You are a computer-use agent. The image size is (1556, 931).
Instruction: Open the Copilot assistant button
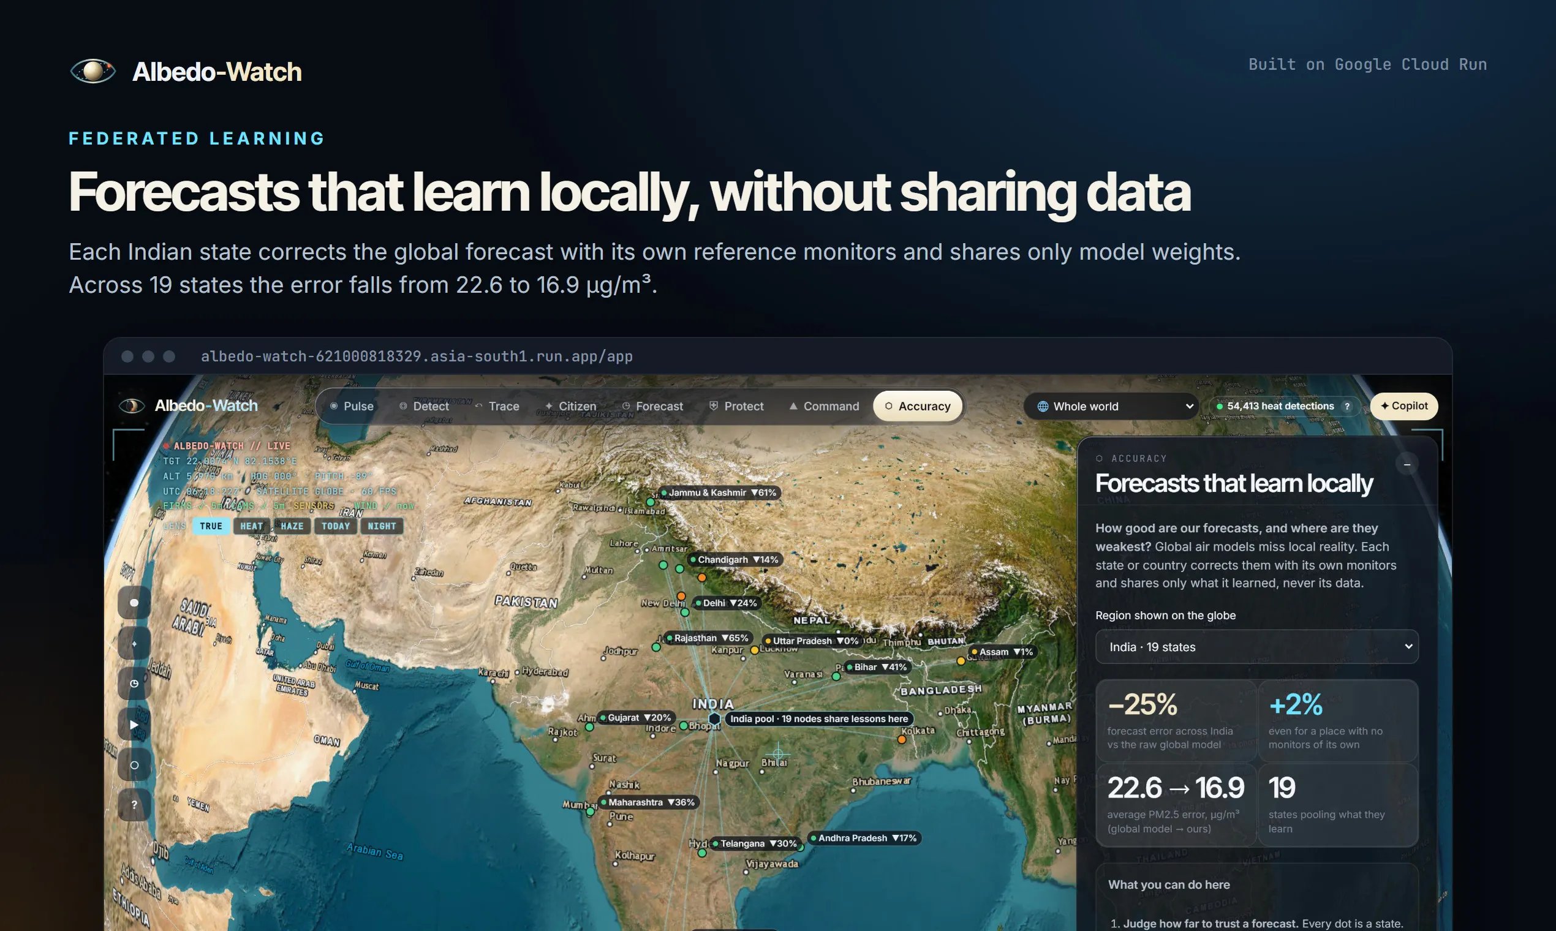click(x=1403, y=406)
